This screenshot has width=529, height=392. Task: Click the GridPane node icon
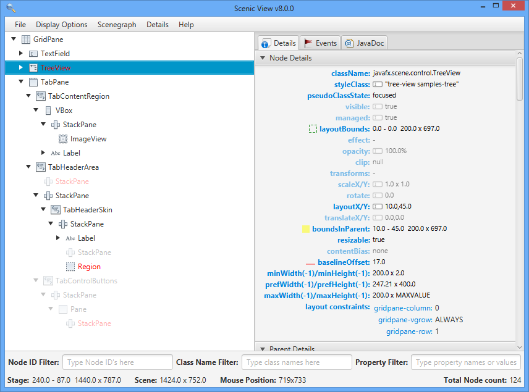tap(26, 40)
